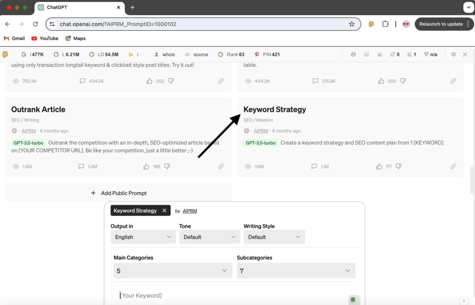
Task: Click the n/a heart icon in SEO bar
Action: [430, 55]
